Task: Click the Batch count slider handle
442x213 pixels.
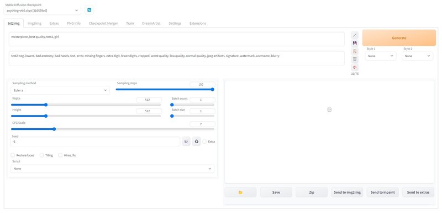Action: (x=172, y=105)
